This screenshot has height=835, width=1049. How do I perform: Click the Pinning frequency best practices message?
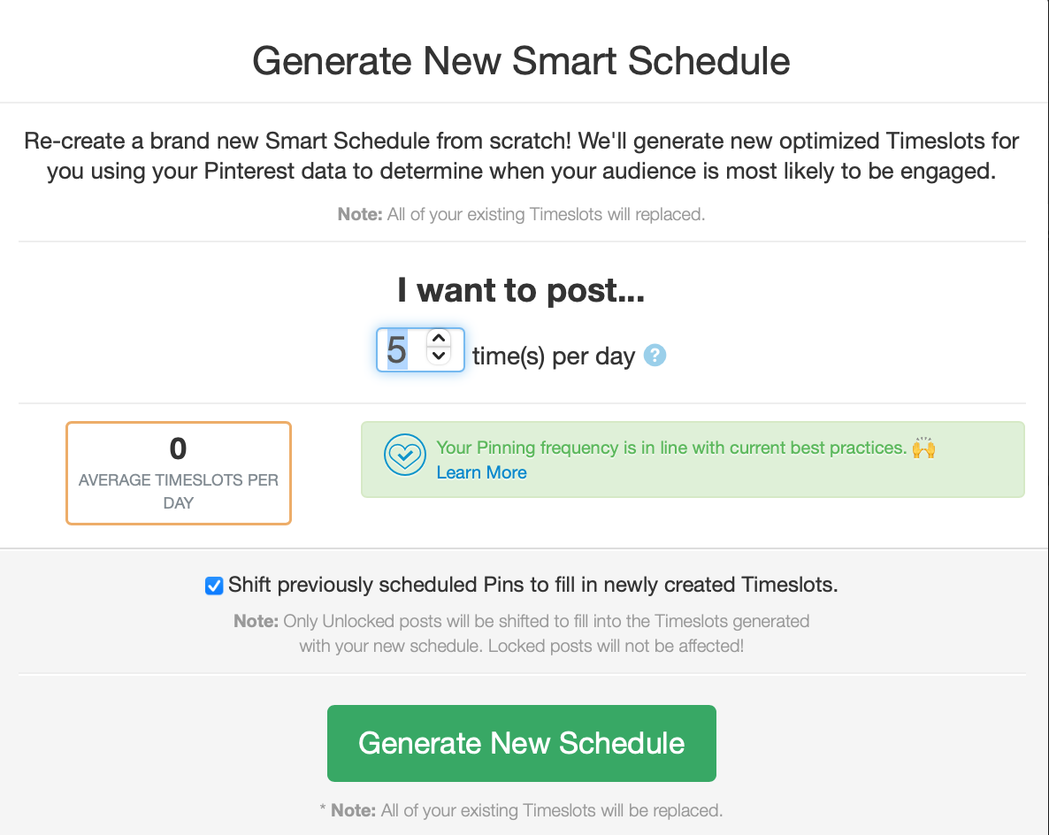pyautogui.click(x=672, y=448)
